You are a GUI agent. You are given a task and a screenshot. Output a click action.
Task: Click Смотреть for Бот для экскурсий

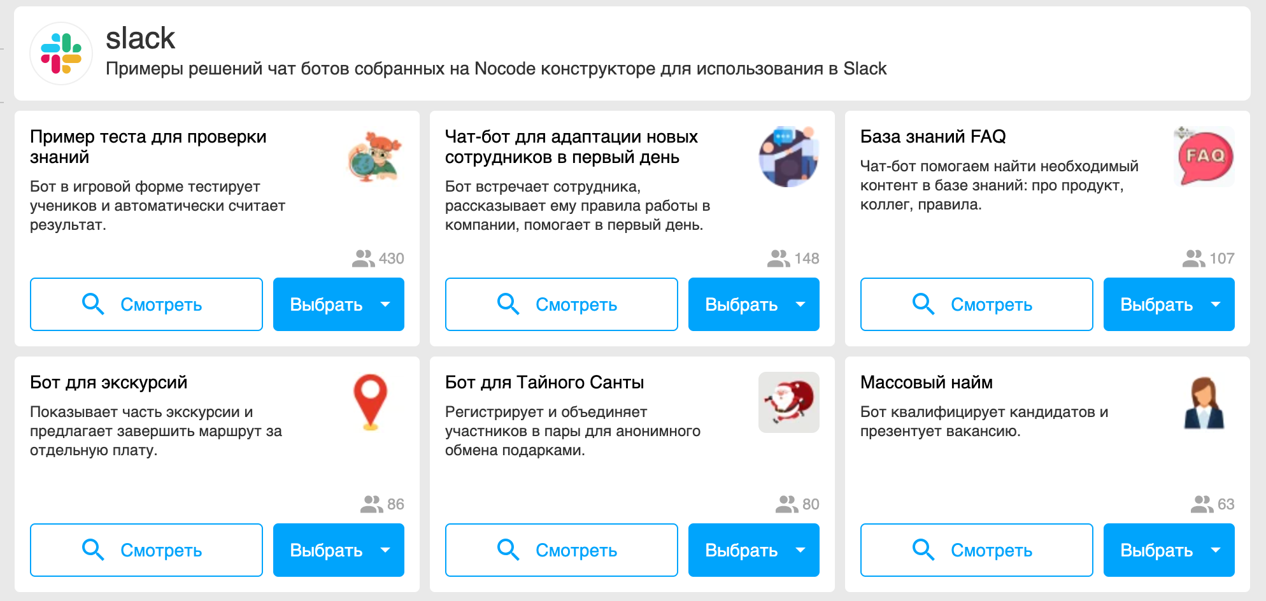[146, 550]
